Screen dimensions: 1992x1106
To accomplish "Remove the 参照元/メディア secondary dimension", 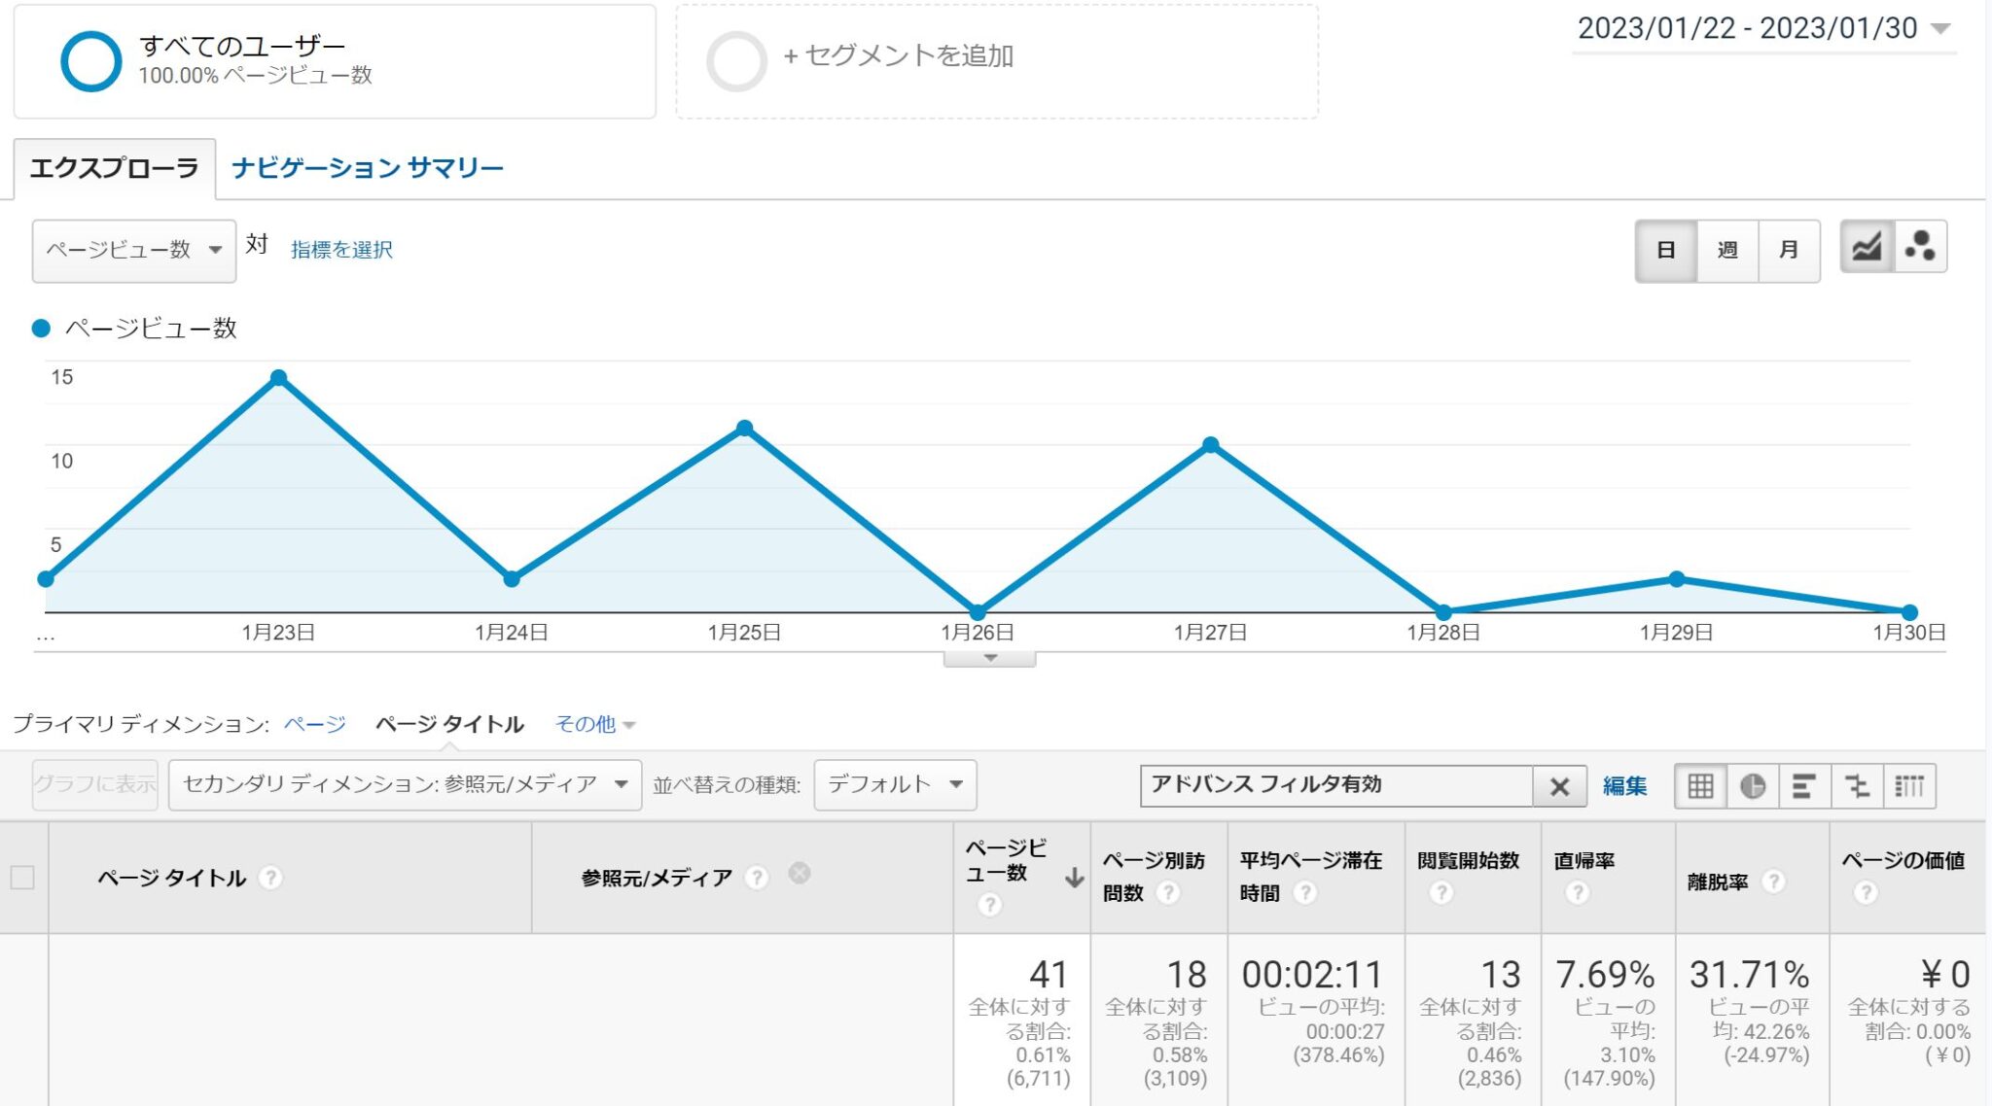I will click(800, 873).
